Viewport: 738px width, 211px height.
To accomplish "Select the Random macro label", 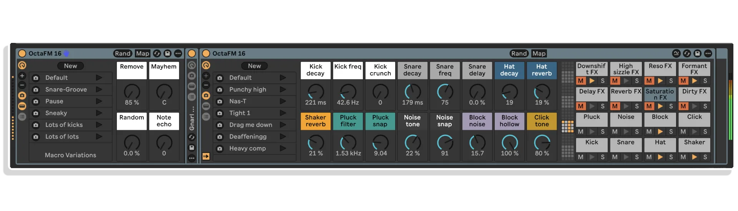I will [132, 121].
